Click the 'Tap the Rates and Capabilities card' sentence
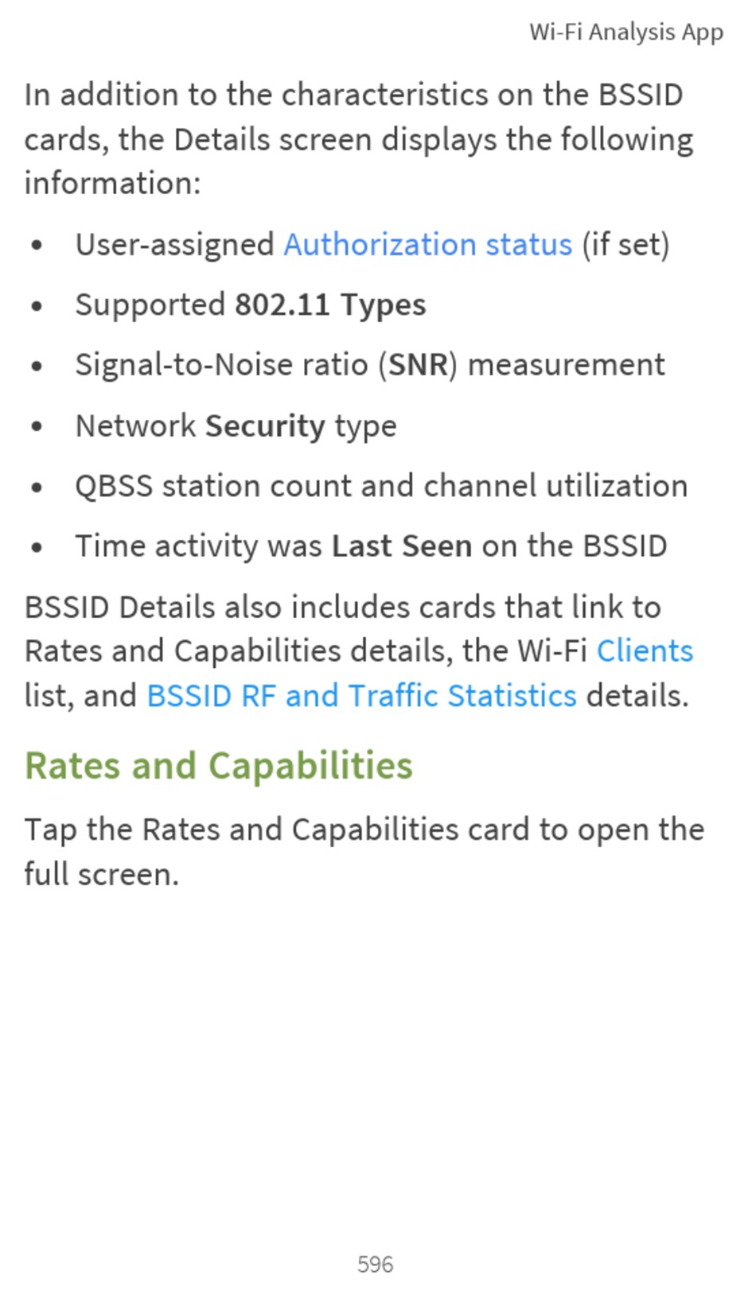The image size is (756, 1290). 364,852
